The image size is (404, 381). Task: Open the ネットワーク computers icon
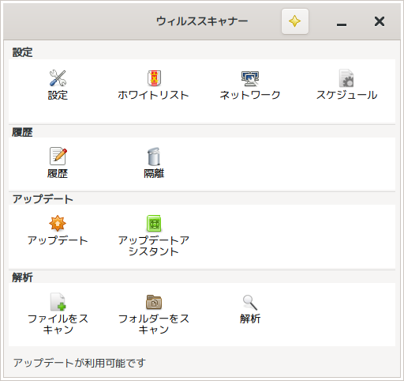250,78
